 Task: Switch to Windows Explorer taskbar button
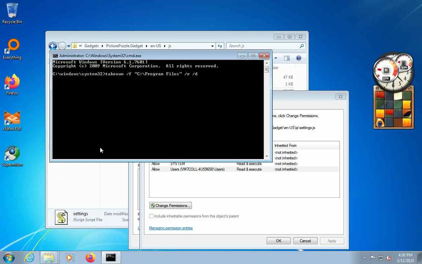(49, 257)
